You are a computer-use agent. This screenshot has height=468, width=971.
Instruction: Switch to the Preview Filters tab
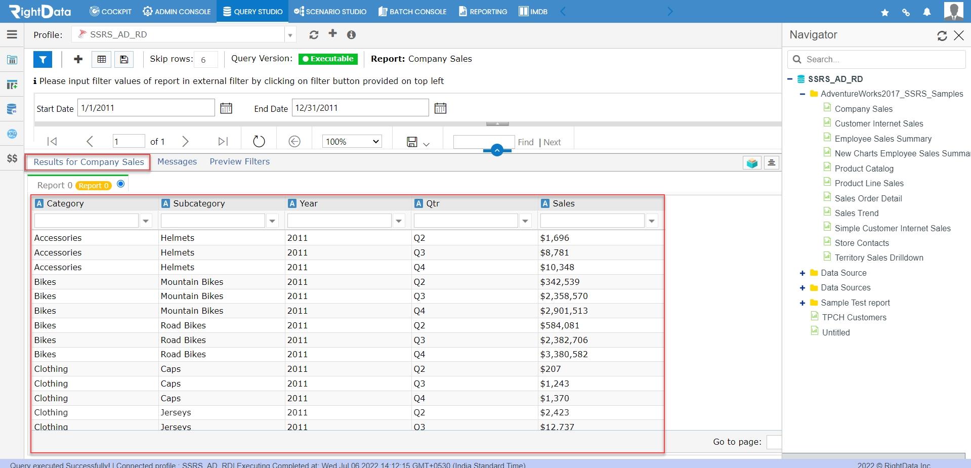(x=240, y=162)
